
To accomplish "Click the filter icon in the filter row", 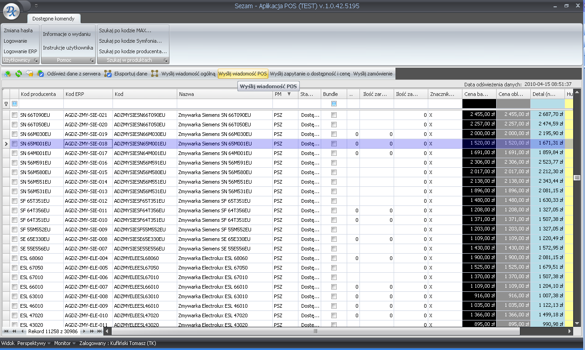I will (6, 104).
